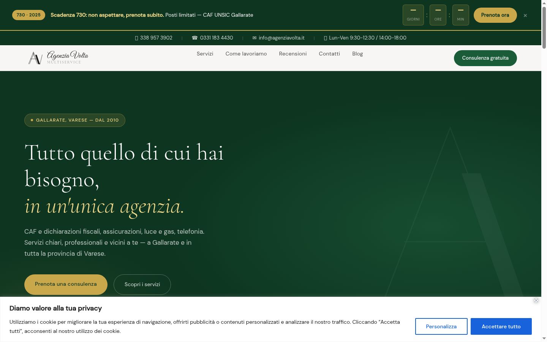
Task: Click the clock icon beside opening hours
Action: click(x=326, y=38)
